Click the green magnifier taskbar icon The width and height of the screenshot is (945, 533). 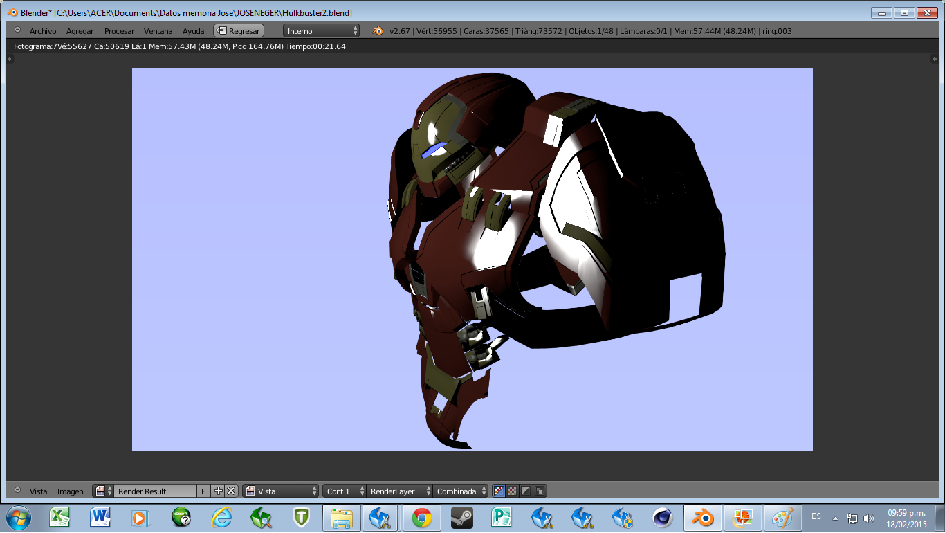point(261,517)
